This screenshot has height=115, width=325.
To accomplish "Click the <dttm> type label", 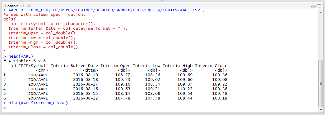I will coord(91,70).
